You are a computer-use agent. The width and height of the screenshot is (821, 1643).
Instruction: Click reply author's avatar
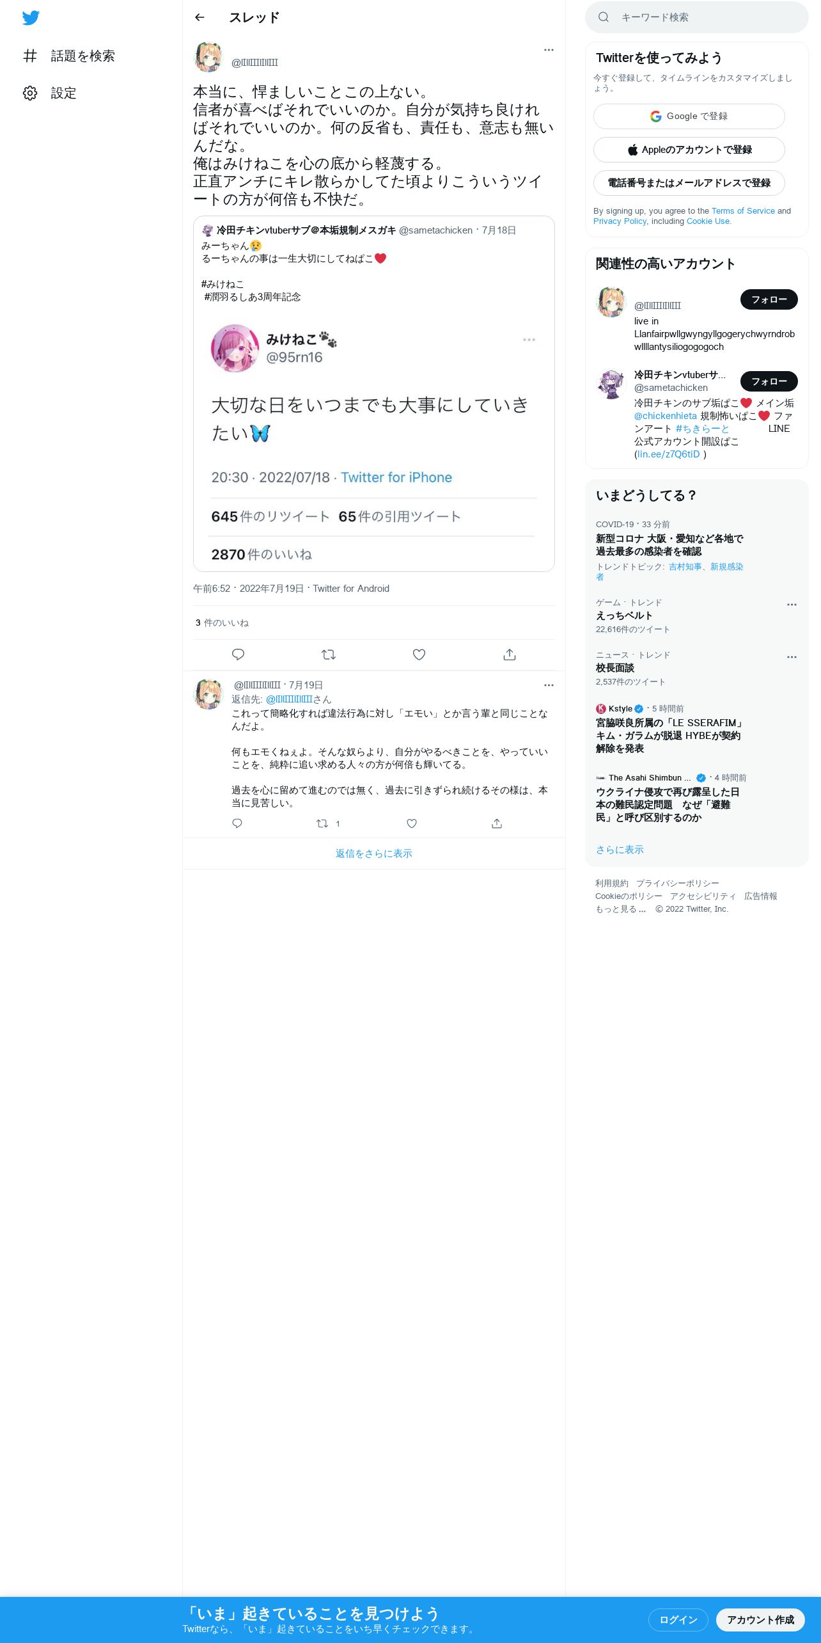click(x=208, y=694)
